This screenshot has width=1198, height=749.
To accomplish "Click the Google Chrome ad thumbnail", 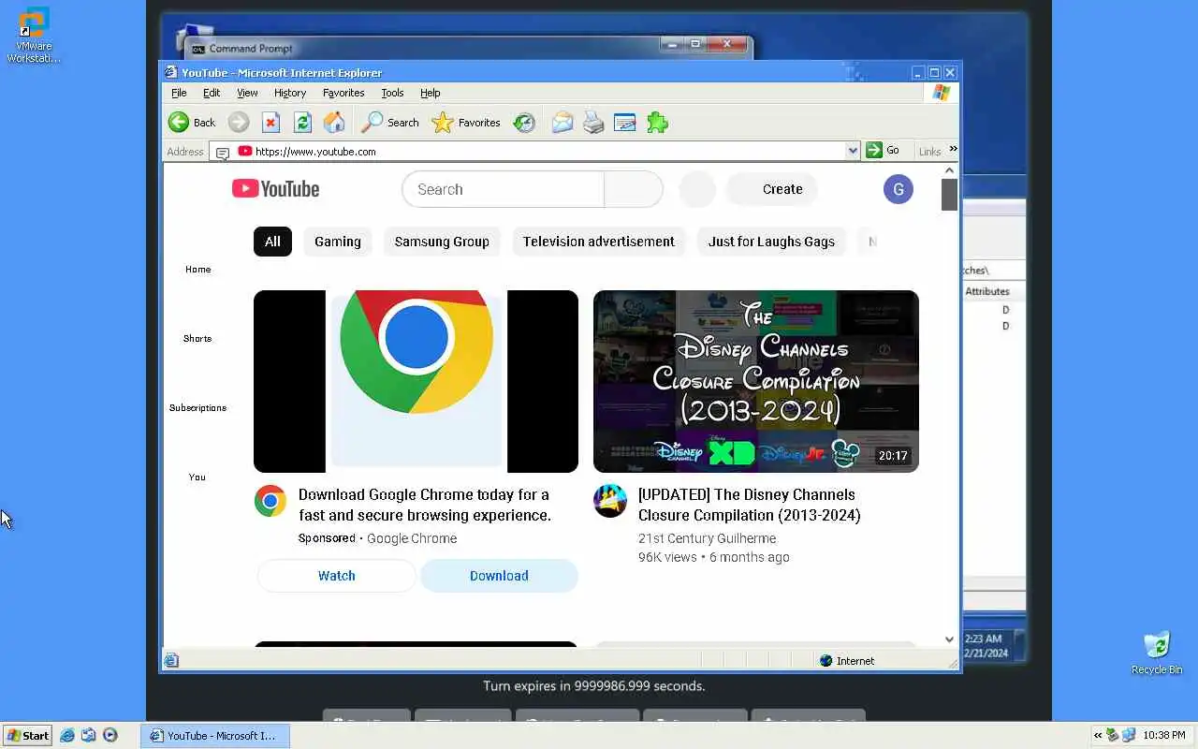I will click(416, 381).
